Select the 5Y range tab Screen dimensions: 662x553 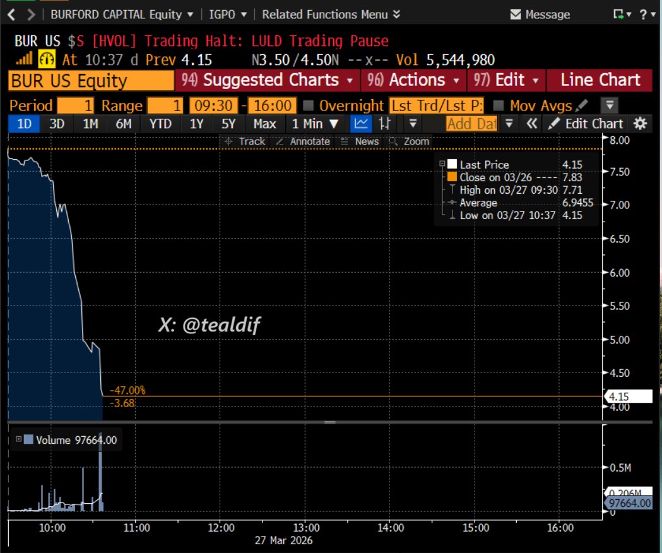point(228,124)
